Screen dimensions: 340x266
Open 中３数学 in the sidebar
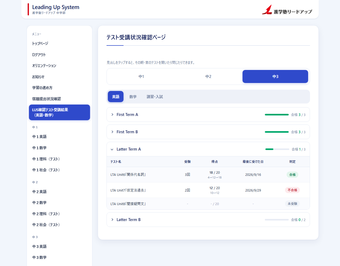coord(59,257)
